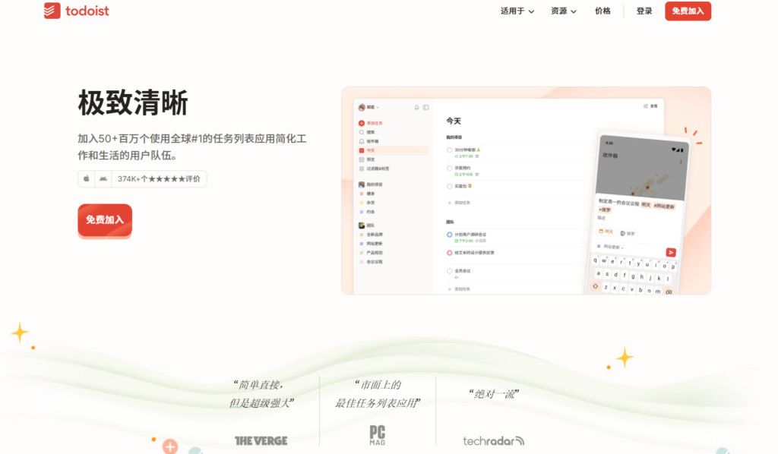
Task: Open the 搜索 search icon in the sidebar
Action: point(360,131)
